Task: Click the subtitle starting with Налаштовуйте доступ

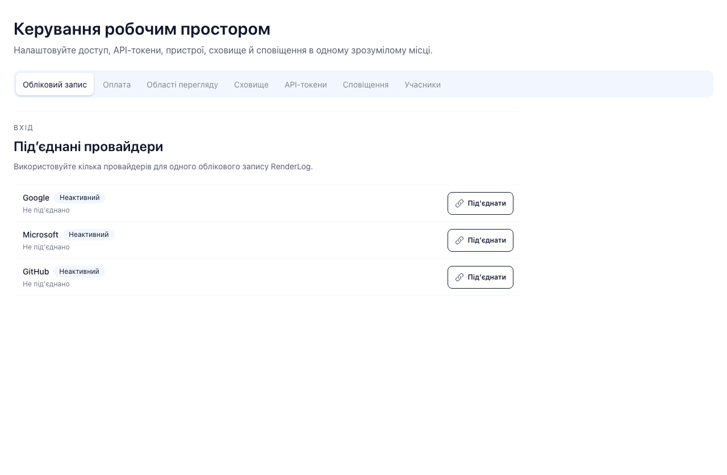Action: click(x=223, y=51)
